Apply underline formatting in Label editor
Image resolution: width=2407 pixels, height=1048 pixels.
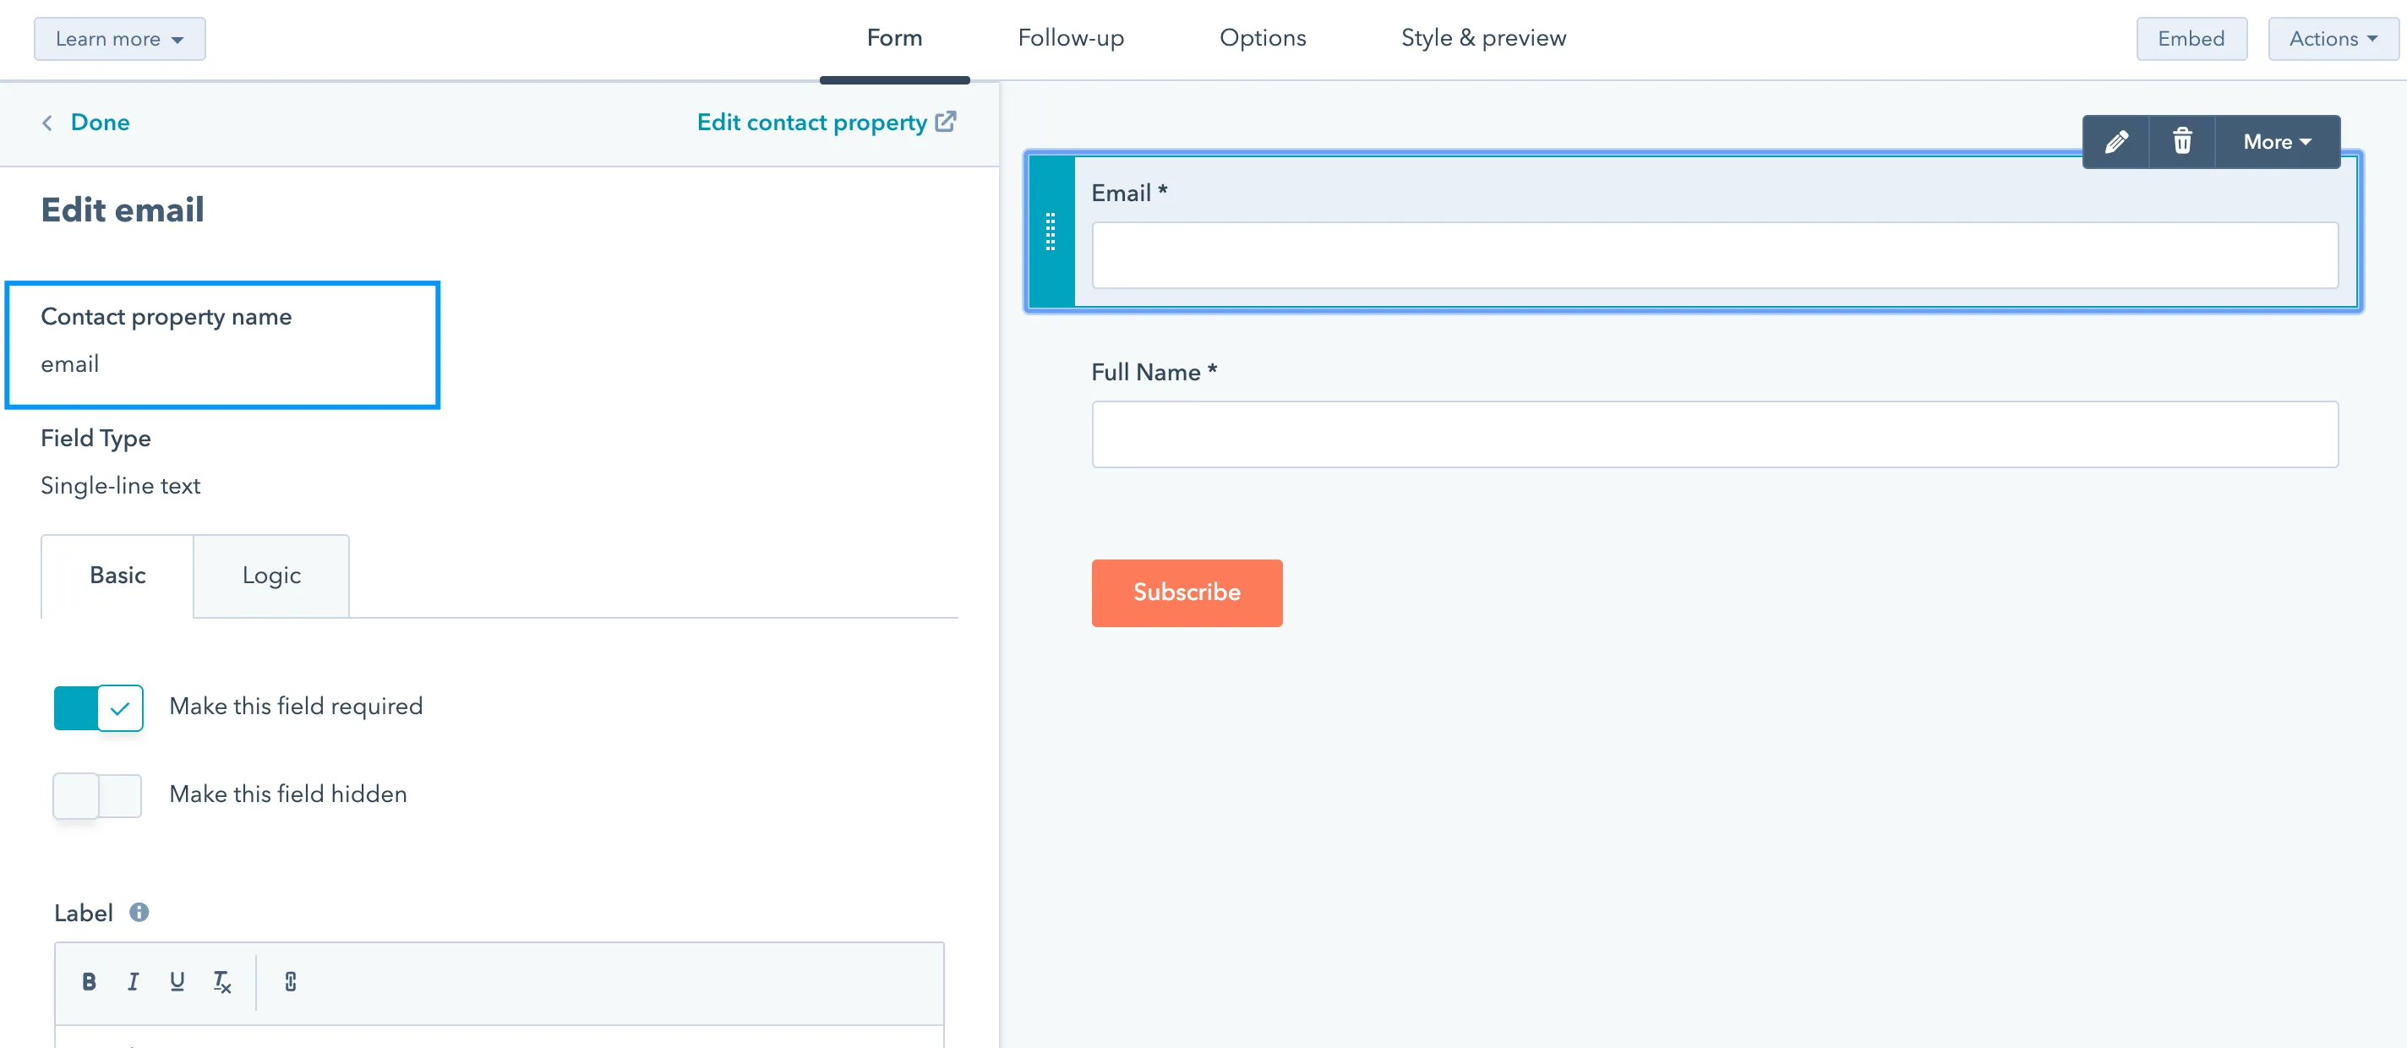[177, 982]
